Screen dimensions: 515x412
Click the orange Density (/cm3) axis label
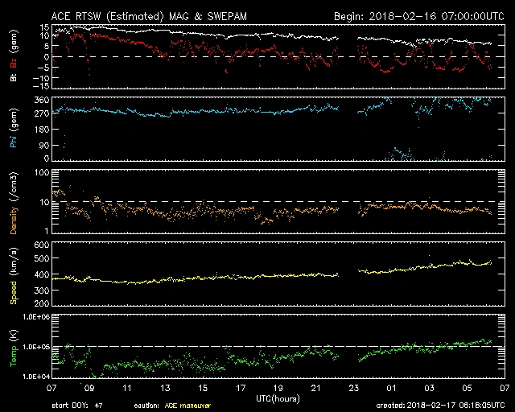tap(12, 202)
